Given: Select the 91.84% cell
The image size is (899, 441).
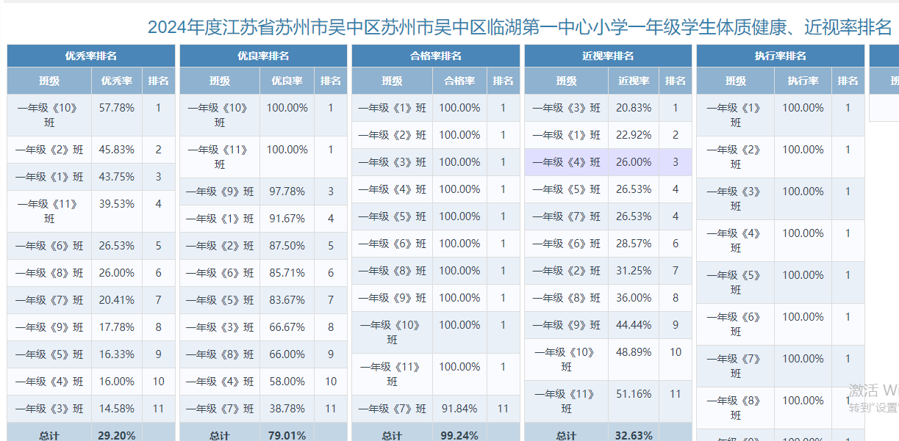Looking at the screenshot, I should click(x=459, y=409).
